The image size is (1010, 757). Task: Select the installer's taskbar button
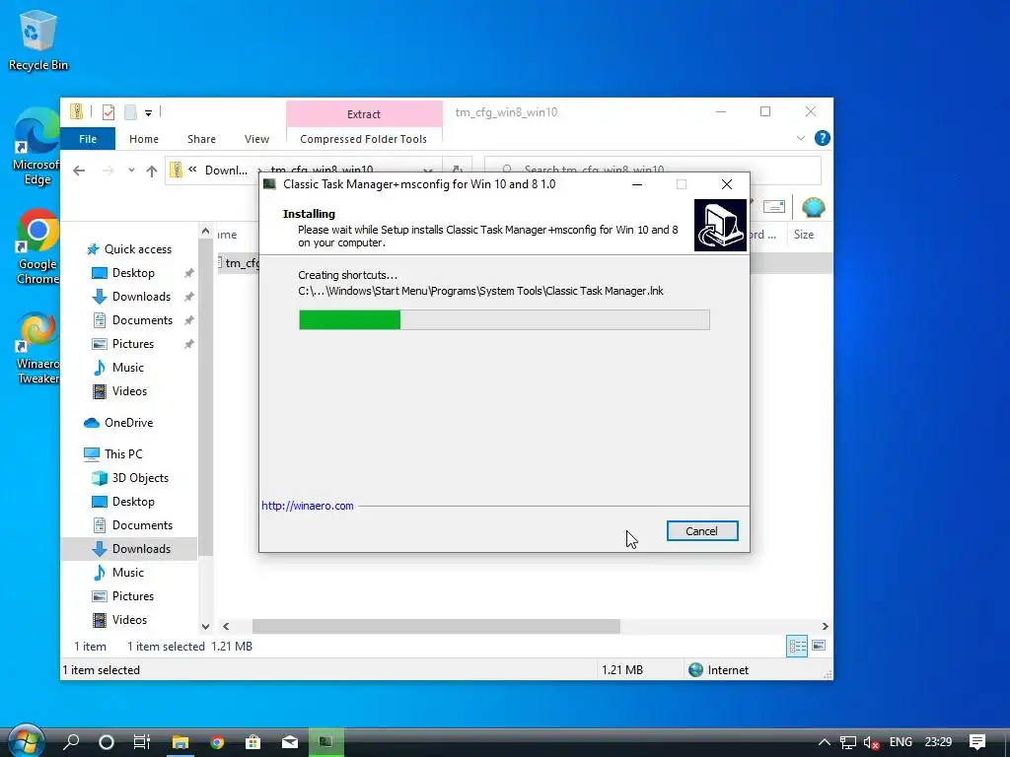pos(325,742)
